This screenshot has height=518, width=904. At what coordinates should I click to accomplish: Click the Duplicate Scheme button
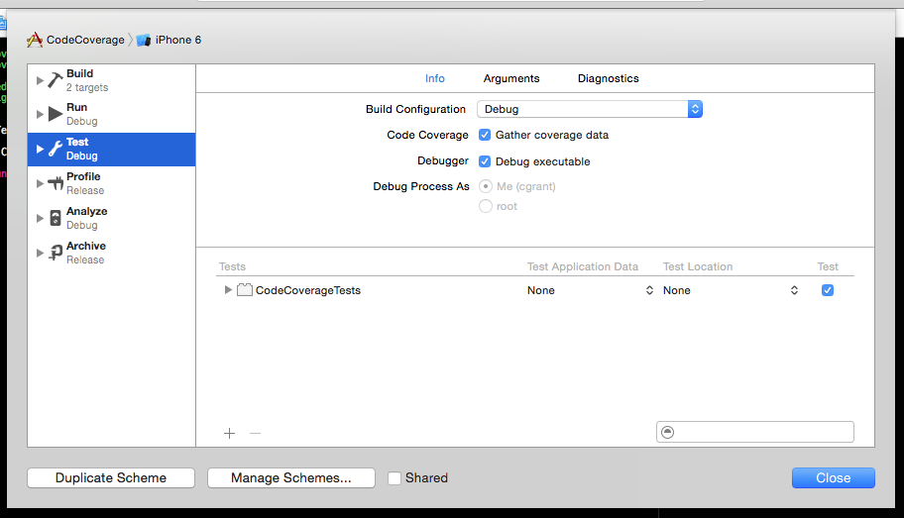click(x=111, y=478)
